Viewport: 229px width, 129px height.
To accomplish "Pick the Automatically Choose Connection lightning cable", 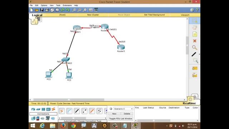I will point(62,111).
